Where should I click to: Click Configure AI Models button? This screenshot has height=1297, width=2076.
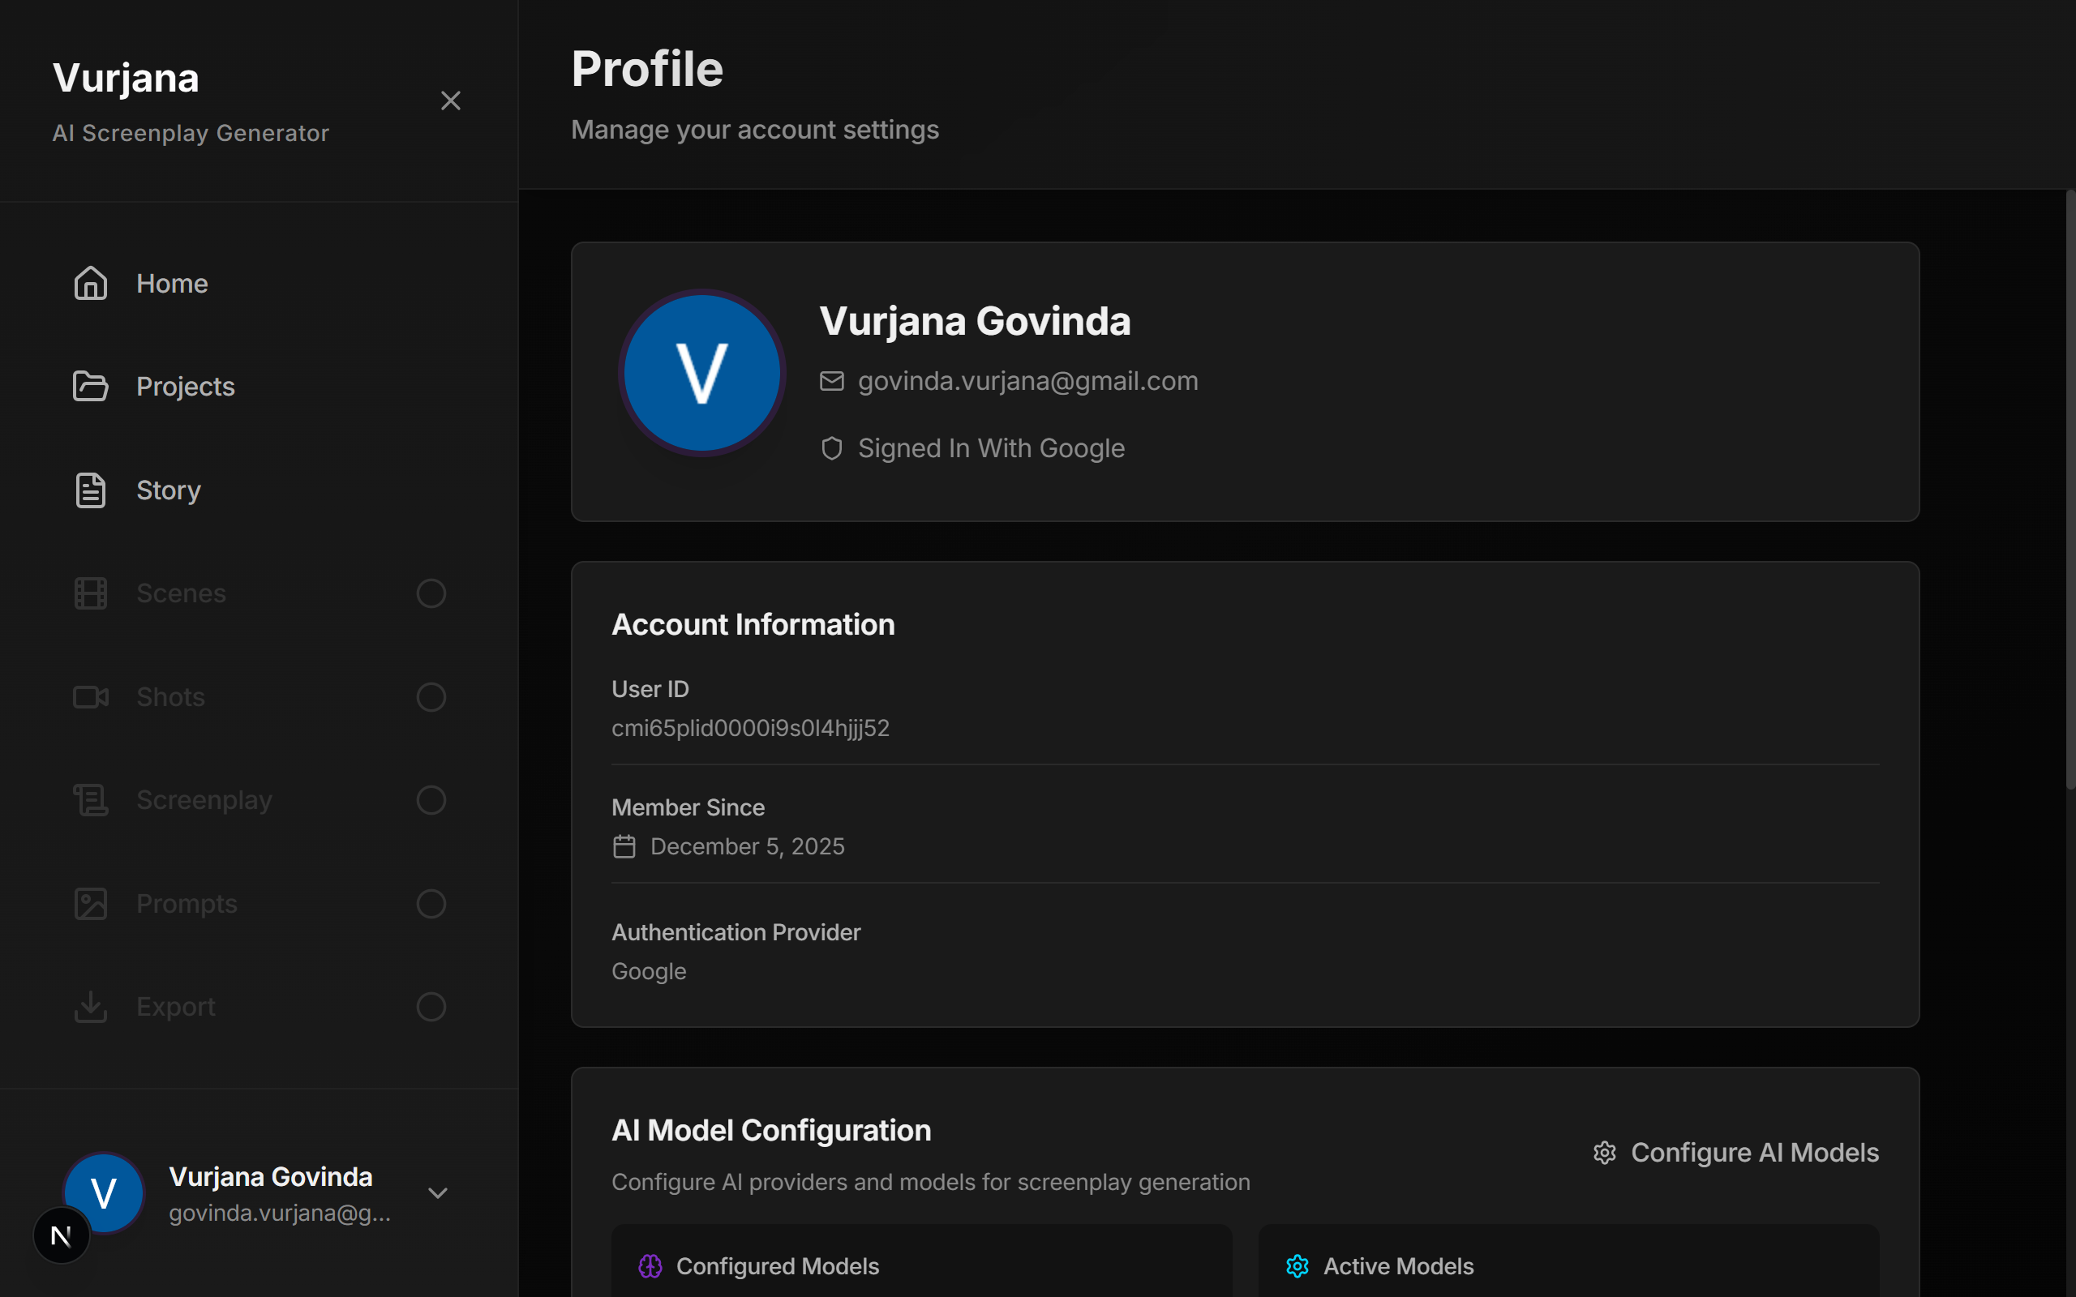(1736, 1152)
